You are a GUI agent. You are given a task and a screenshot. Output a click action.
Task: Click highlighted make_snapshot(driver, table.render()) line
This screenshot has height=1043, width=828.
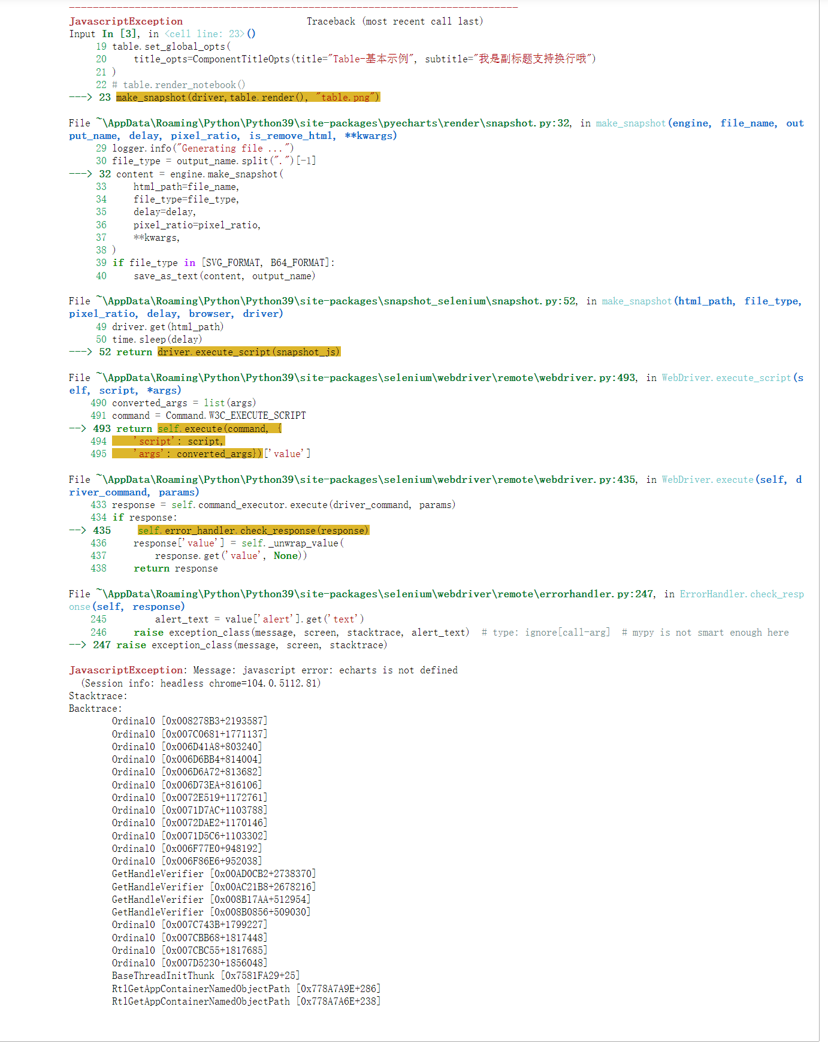point(248,98)
